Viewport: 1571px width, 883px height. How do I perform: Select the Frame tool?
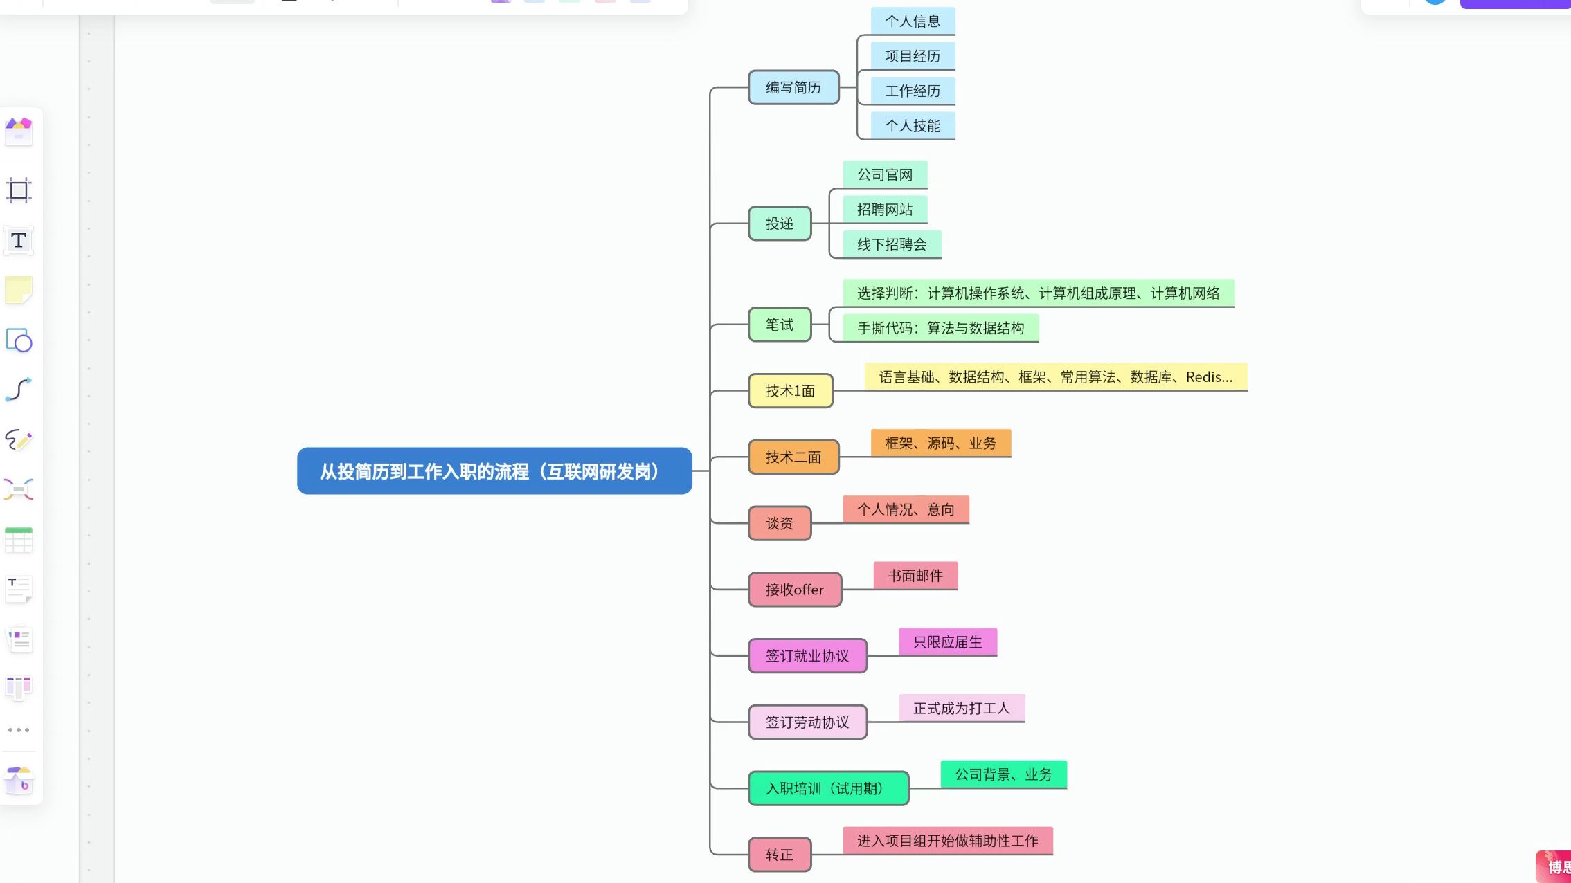click(19, 190)
